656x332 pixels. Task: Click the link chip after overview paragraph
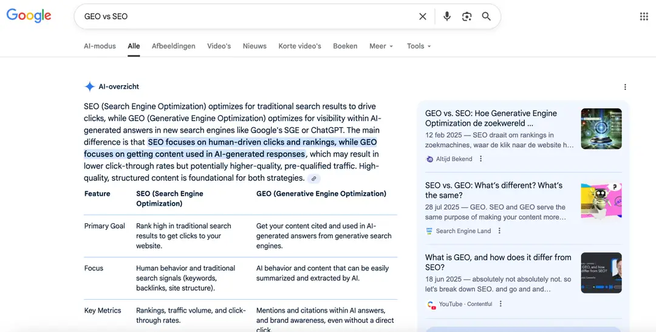point(314,178)
